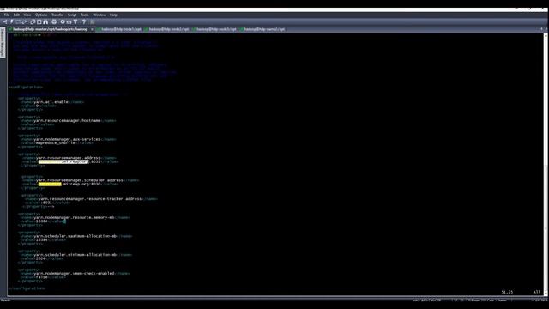This screenshot has width=549, height=309.
Task: Close the hdp-master session tab
Action: [92, 29]
